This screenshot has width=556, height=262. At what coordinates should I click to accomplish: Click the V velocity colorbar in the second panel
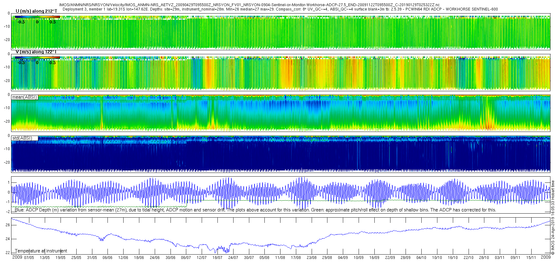tap(37, 57)
